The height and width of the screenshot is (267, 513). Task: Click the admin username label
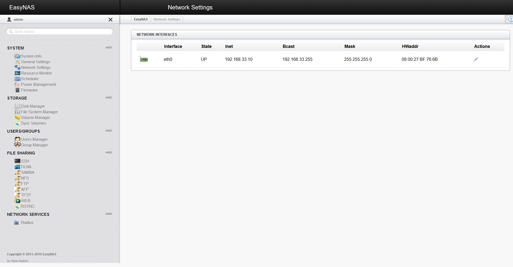click(18, 20)
